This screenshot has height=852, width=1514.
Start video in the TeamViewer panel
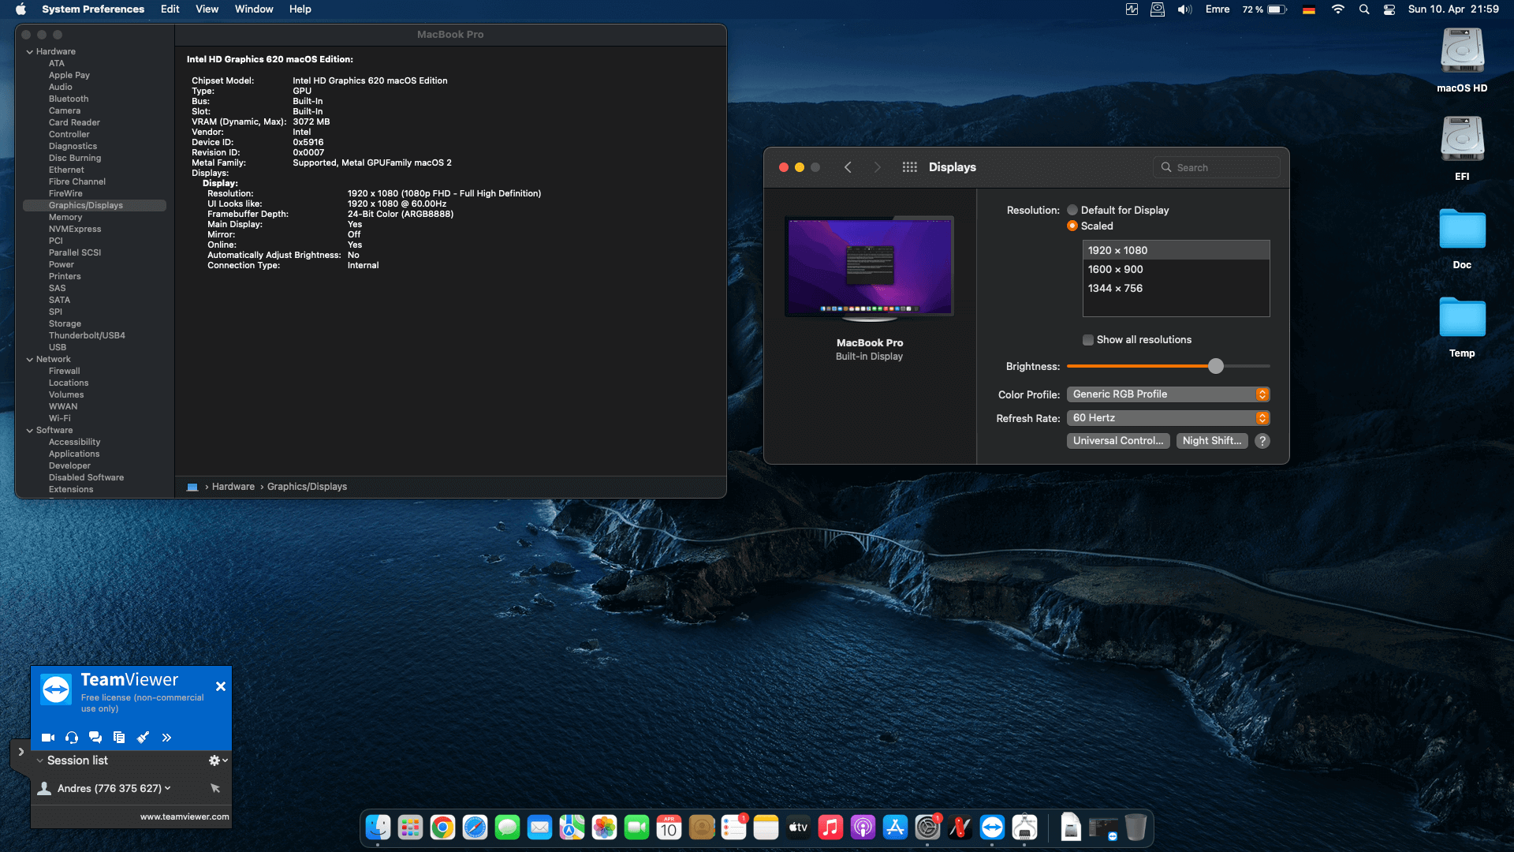click(x=48, y=738)
